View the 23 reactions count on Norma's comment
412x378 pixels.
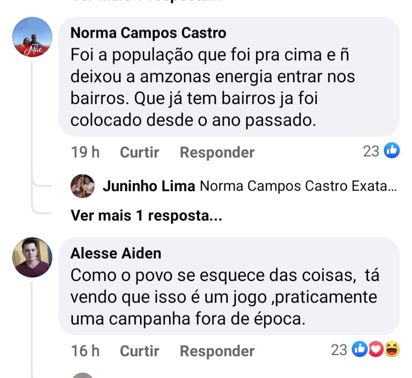(371, 151)
